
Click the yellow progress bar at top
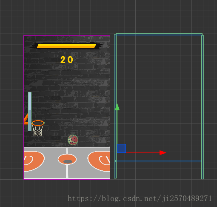point(66,46)
